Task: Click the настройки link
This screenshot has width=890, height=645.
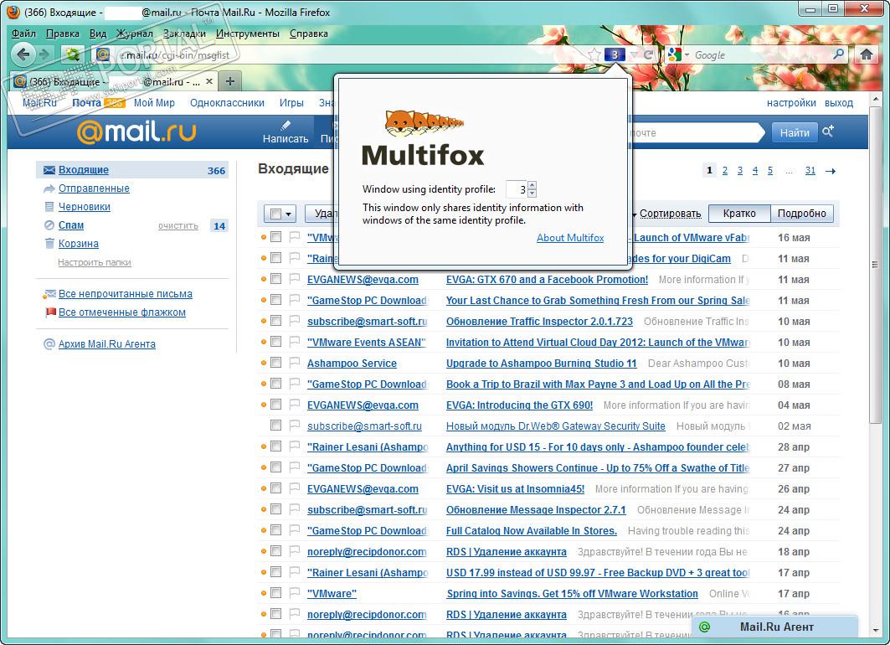Action: (791, 103)
